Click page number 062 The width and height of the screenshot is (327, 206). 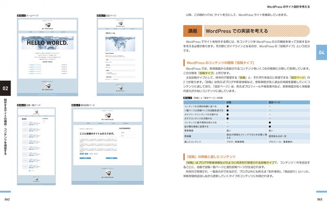tap(7, 199)
